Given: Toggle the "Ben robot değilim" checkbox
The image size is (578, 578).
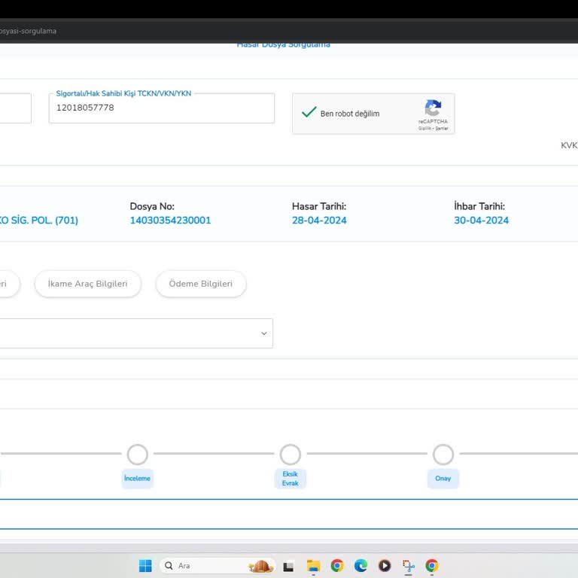Looking at the screenshot, I should (x=309, y=113).
